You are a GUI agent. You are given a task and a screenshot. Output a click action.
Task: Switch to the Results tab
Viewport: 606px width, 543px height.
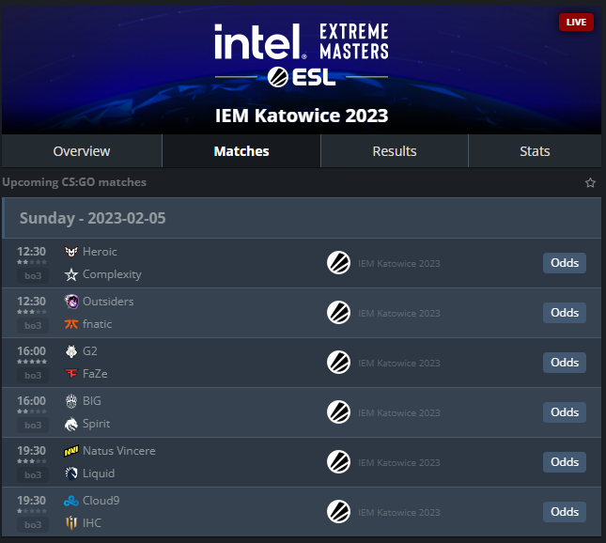[x=395, y=151]
